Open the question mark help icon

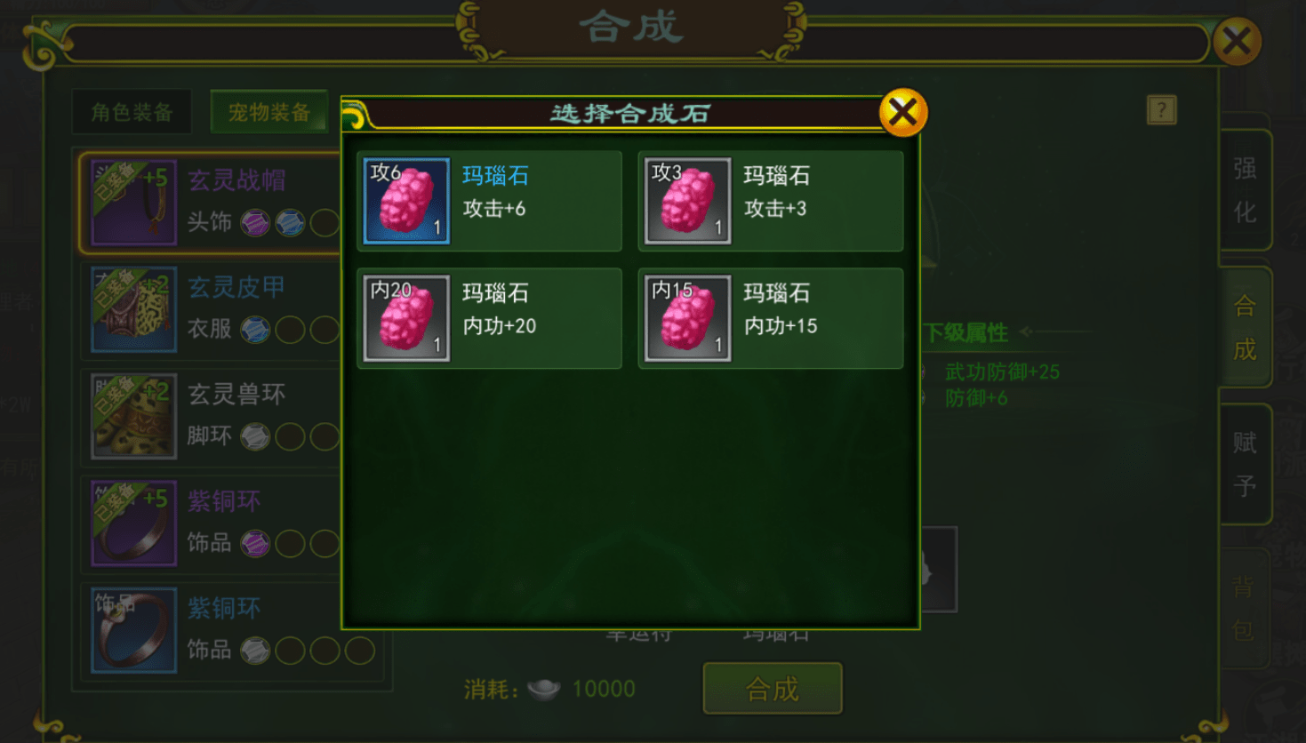point(1161,110)
